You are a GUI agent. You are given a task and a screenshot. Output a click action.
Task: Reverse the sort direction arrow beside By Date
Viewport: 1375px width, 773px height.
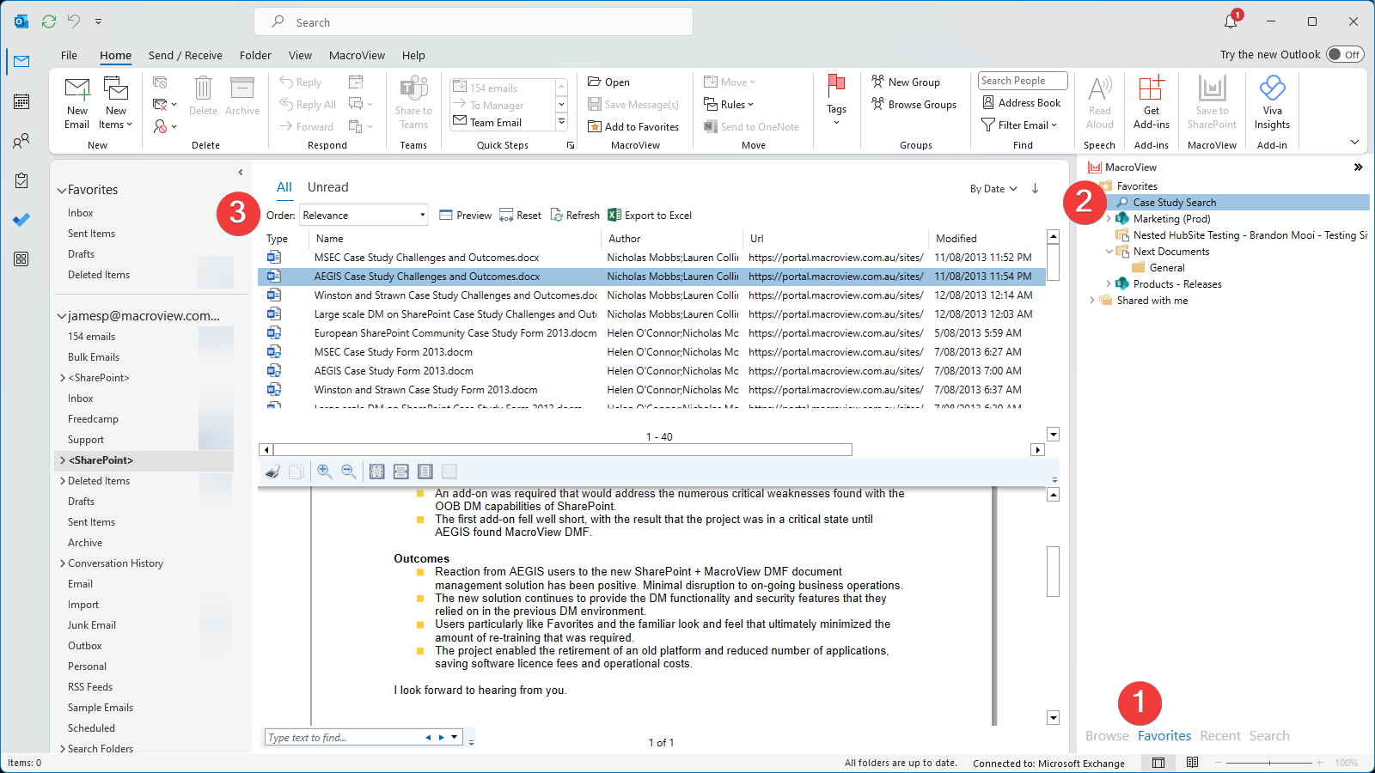tap(1035, 188)
